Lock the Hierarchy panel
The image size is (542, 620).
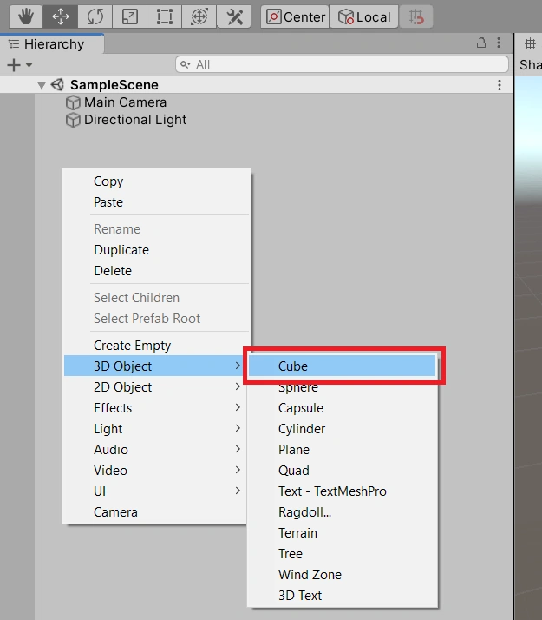pyautogui.click(x=481, y=43)
